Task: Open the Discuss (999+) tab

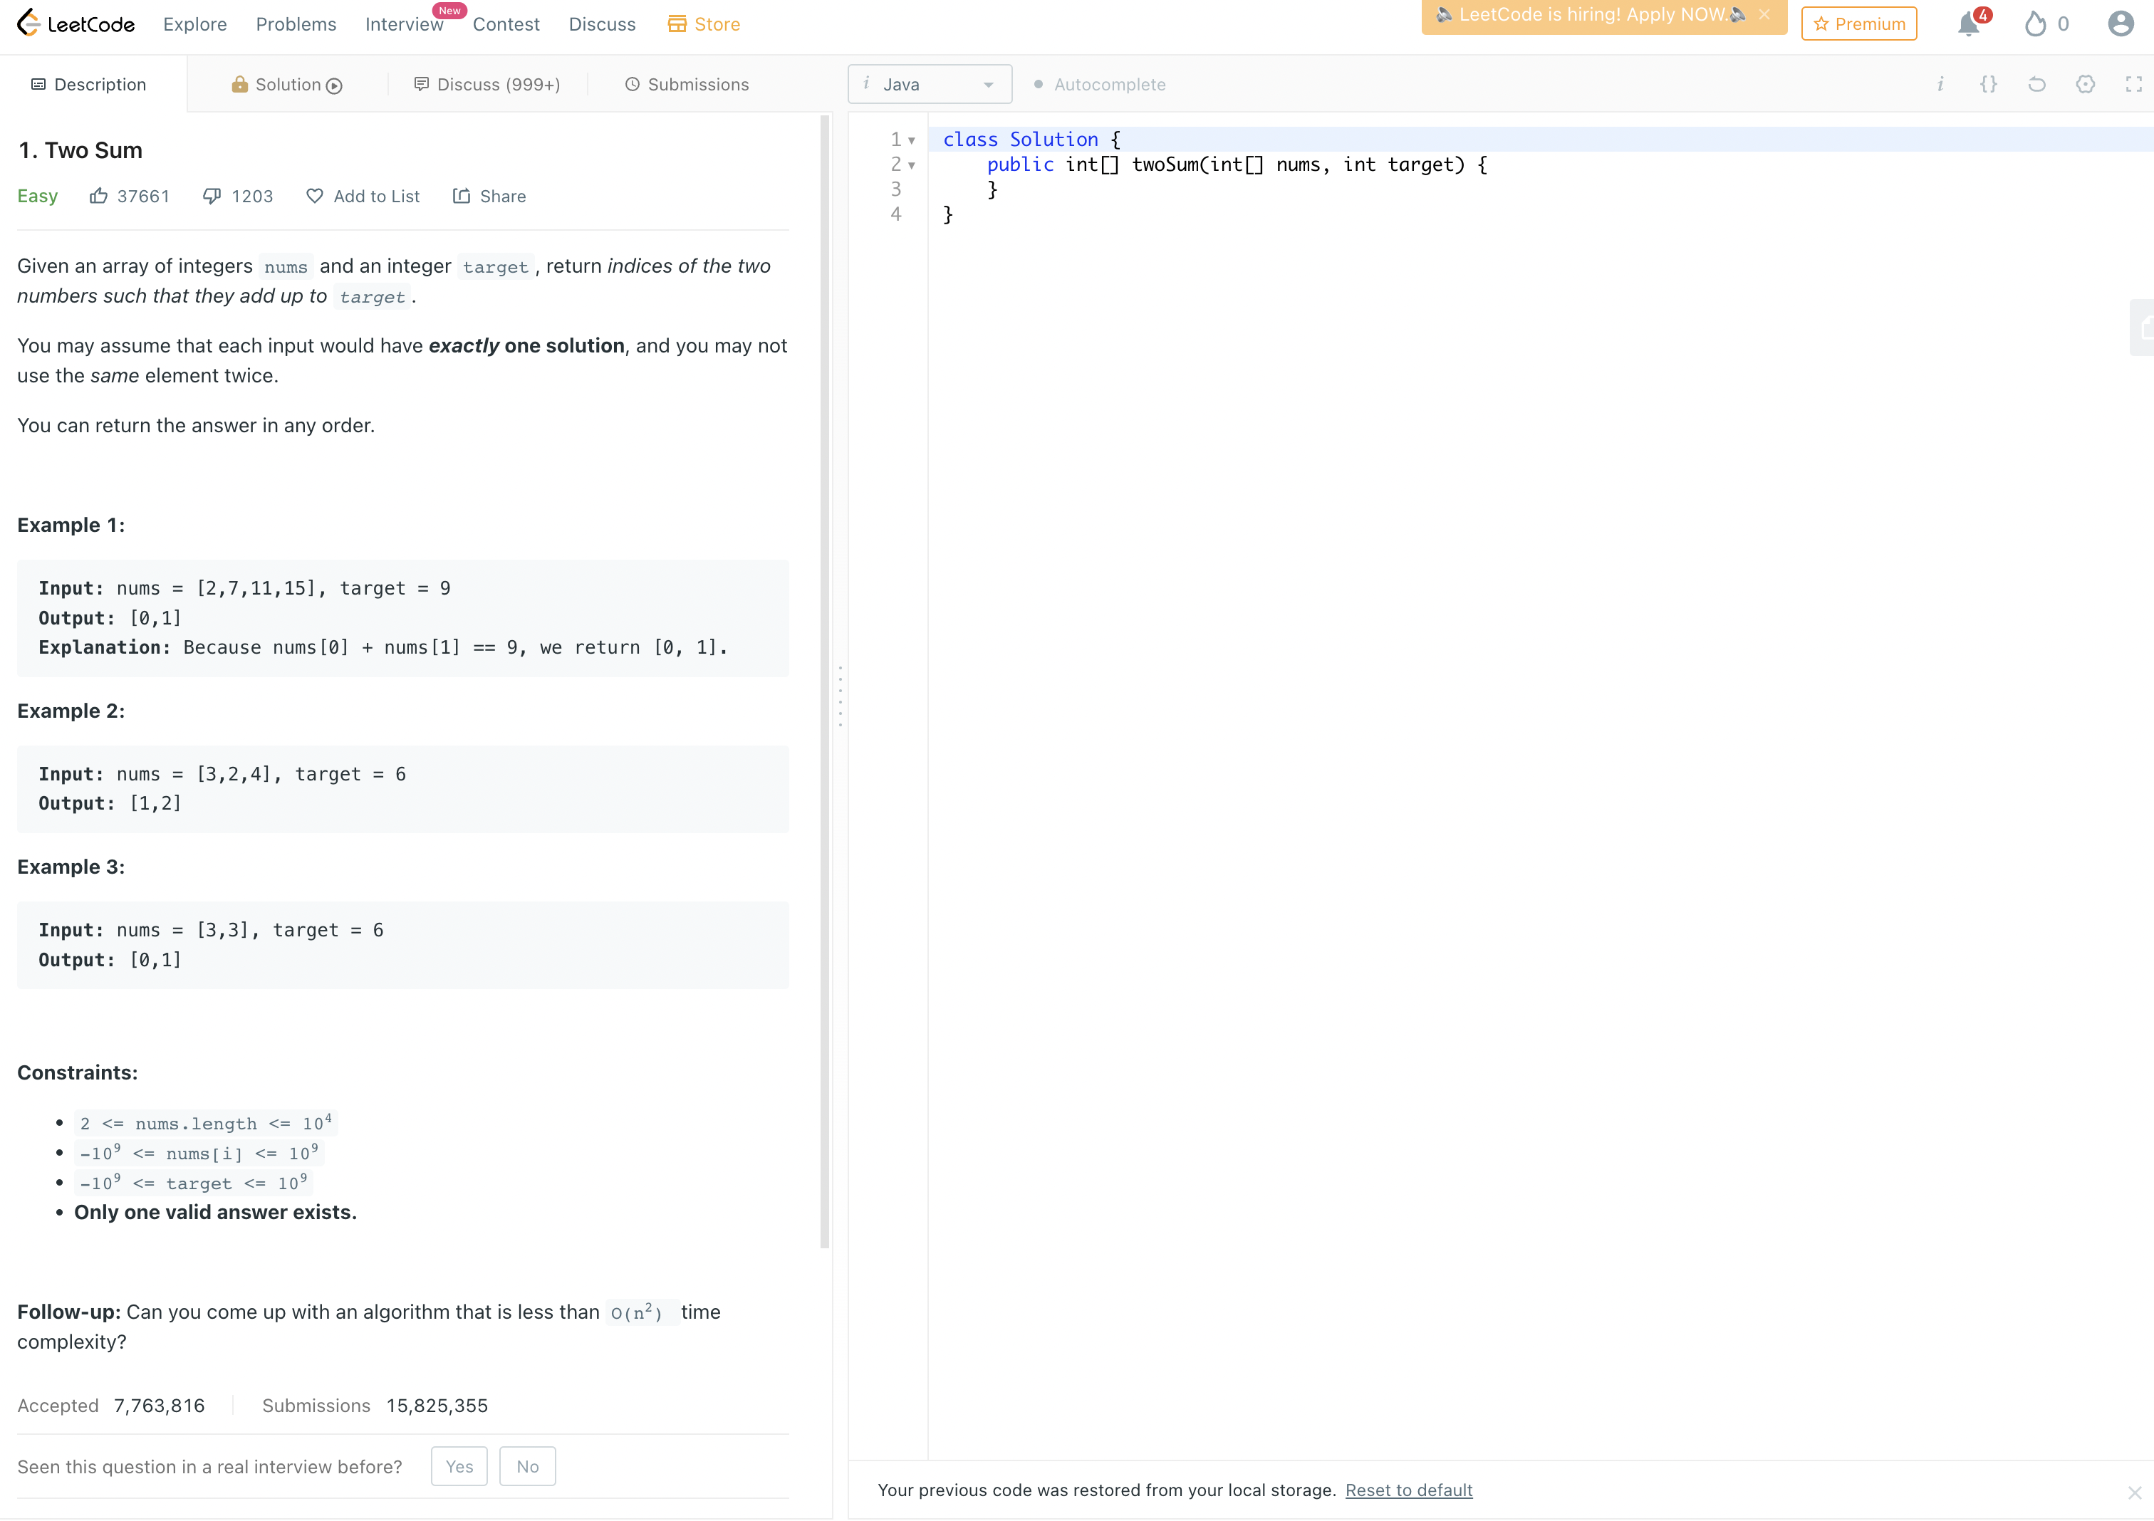Action: pyautogui.click(x=487, y=85)
